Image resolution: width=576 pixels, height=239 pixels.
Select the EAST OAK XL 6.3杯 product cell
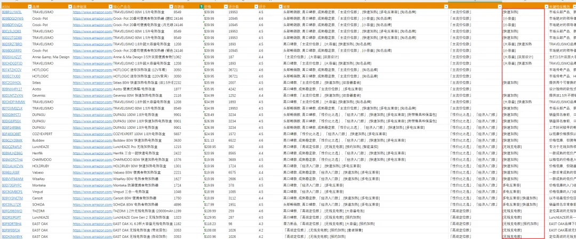143,224
